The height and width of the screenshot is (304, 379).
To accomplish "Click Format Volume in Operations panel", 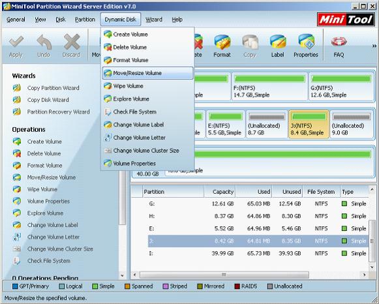I will pyautogui.click(x=37, y=166).
